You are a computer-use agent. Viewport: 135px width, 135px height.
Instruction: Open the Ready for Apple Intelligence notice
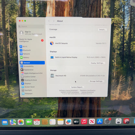[x=31, y=40]
